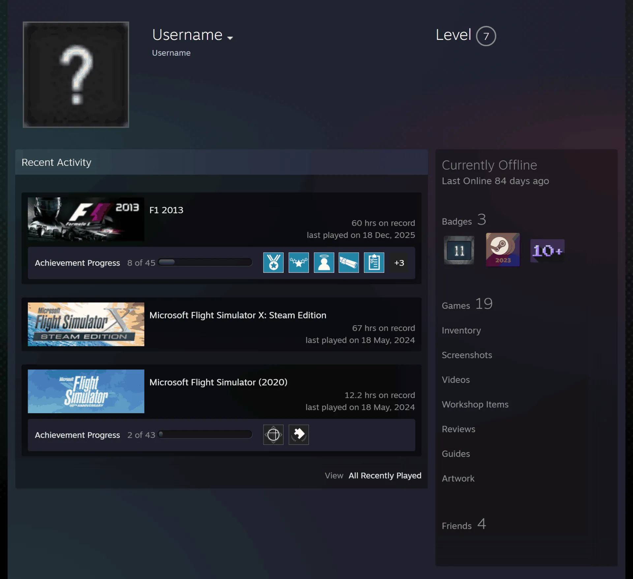Open the arrow emblem achievement for Flight Simulator 2020
The width and height of the screenshot is (633, 579).
299,435
